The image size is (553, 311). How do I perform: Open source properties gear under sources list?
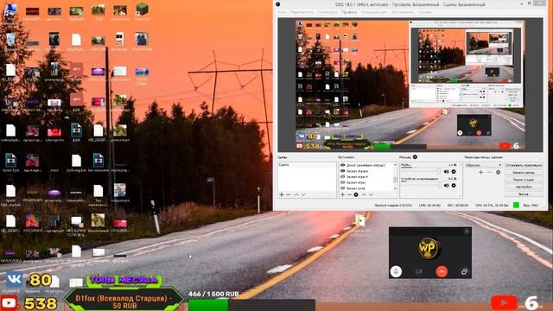pyautogui.click(x=356, y=194)
